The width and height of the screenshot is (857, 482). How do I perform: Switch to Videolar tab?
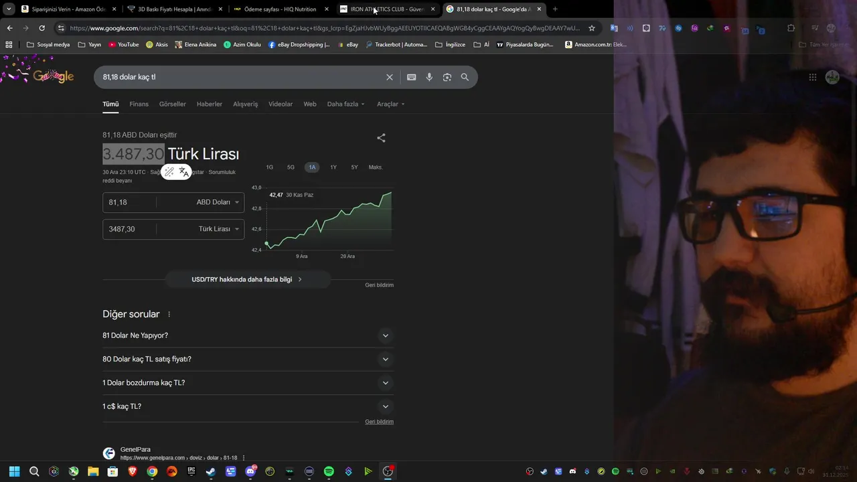pos(281,104)
